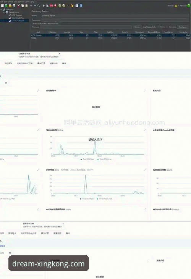Image resolution: width=191 pixels, height=279 pixels.
Task: Click the yellow warning triangle log icon
Action: (x=176, y=6)
